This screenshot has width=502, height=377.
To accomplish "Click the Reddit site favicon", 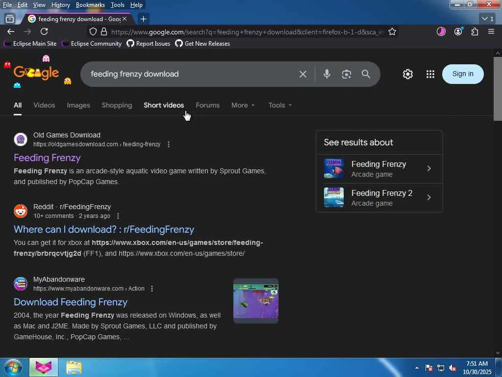I will click(21, 211).
